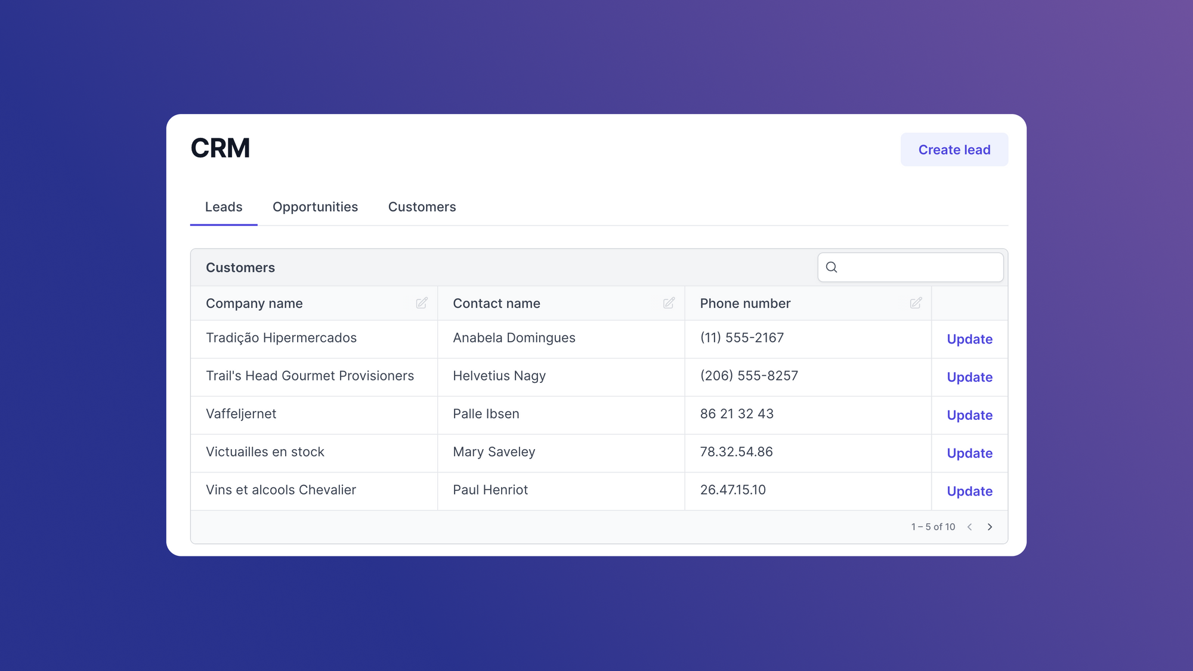The image size is (1193, 671).
Task: Click the edit icon in Company name header
Action: (x=422, y=303)
